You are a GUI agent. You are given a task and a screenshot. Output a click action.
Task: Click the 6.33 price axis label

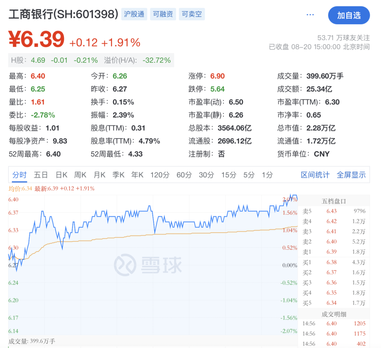(x=13, y=230)
